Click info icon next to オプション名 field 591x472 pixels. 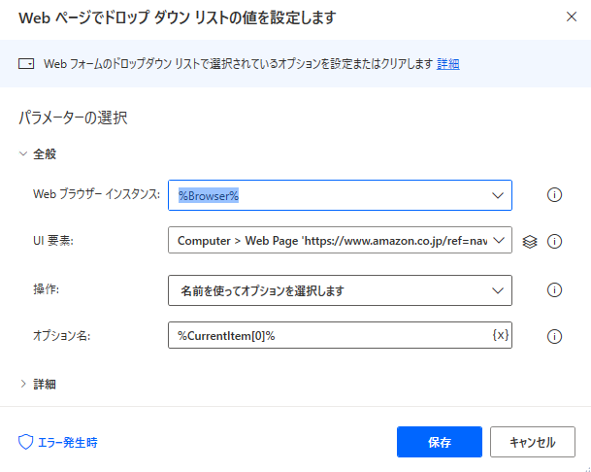click(x=554, y=336)
